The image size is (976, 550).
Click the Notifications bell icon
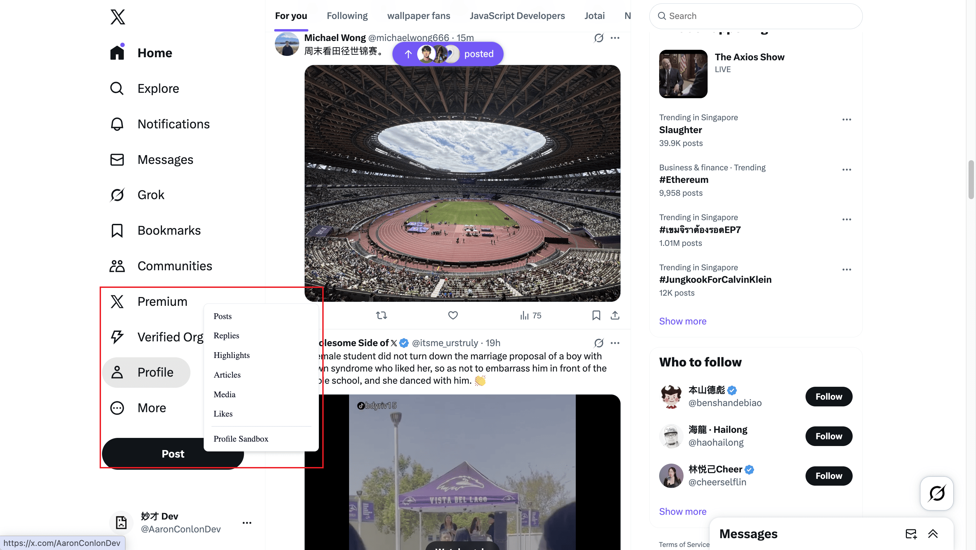click(x=117, y=124)
